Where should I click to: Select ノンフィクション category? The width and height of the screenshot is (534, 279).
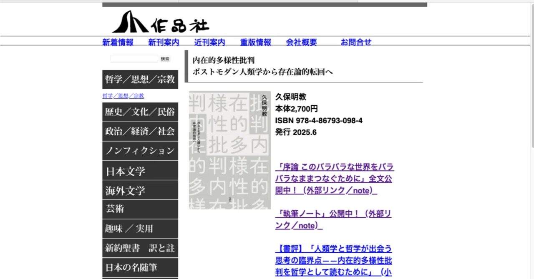pyautogui.click(x=140, y=151)
